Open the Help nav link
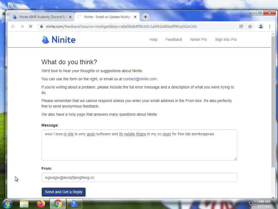This screenshot has height=209, width=278. [153, 40]
